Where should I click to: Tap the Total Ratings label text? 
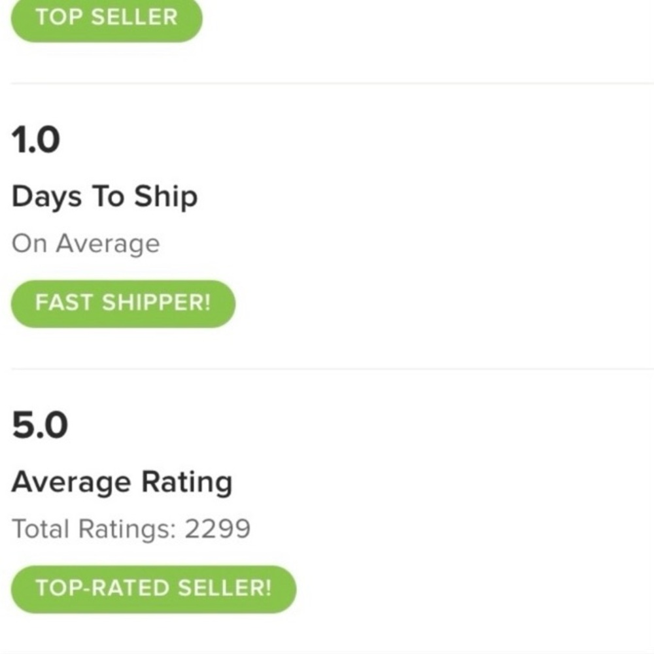94,528
